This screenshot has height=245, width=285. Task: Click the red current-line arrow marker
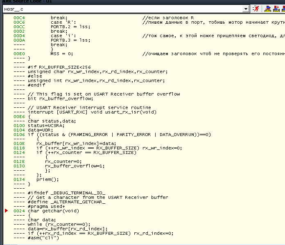coord(6,211)
